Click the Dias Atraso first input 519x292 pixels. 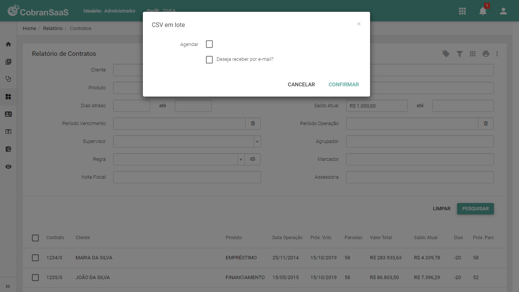[x=131, y=106]
